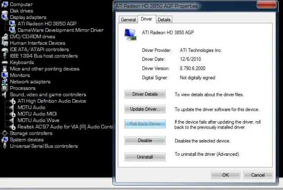Viewport: 283px width, 190px height.
Task: Click the Computer category icon
Action: [5, 4]
